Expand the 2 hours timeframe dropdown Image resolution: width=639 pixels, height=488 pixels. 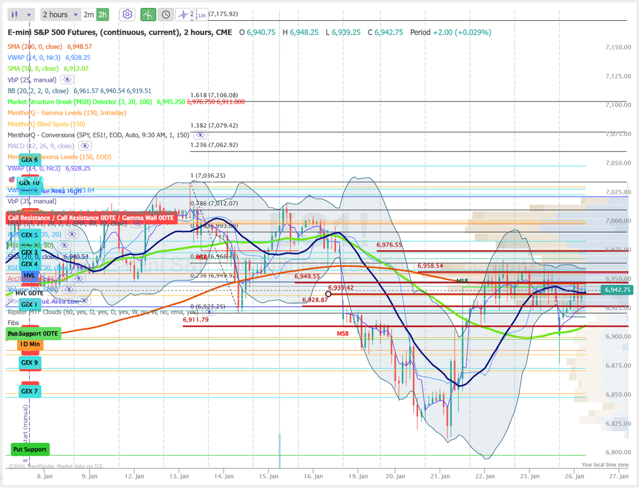tap(75, 15)
